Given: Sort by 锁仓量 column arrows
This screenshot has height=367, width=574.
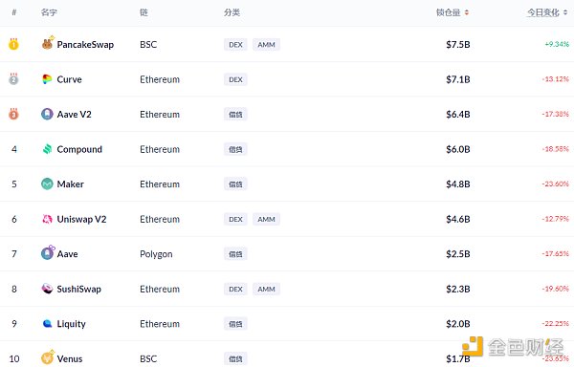Looking at the screenshot, I should coord(467,12).
